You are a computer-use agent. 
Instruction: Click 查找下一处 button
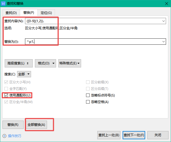134,135
